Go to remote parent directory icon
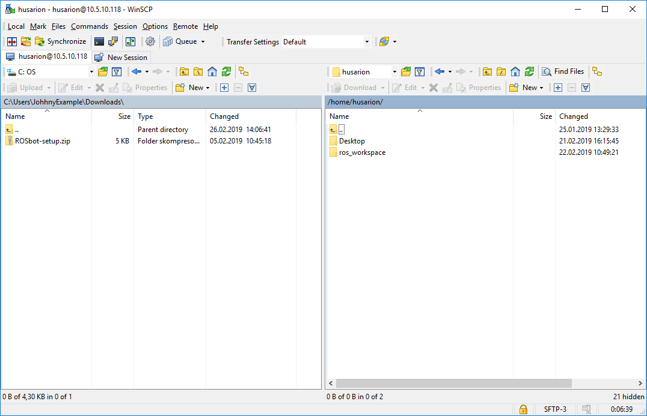This screenshot has height=416, width=647. (x=487, y=71)
